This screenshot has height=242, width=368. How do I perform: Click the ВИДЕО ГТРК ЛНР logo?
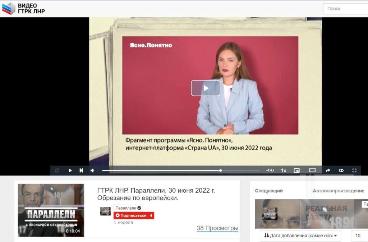[x=24, y=8]
